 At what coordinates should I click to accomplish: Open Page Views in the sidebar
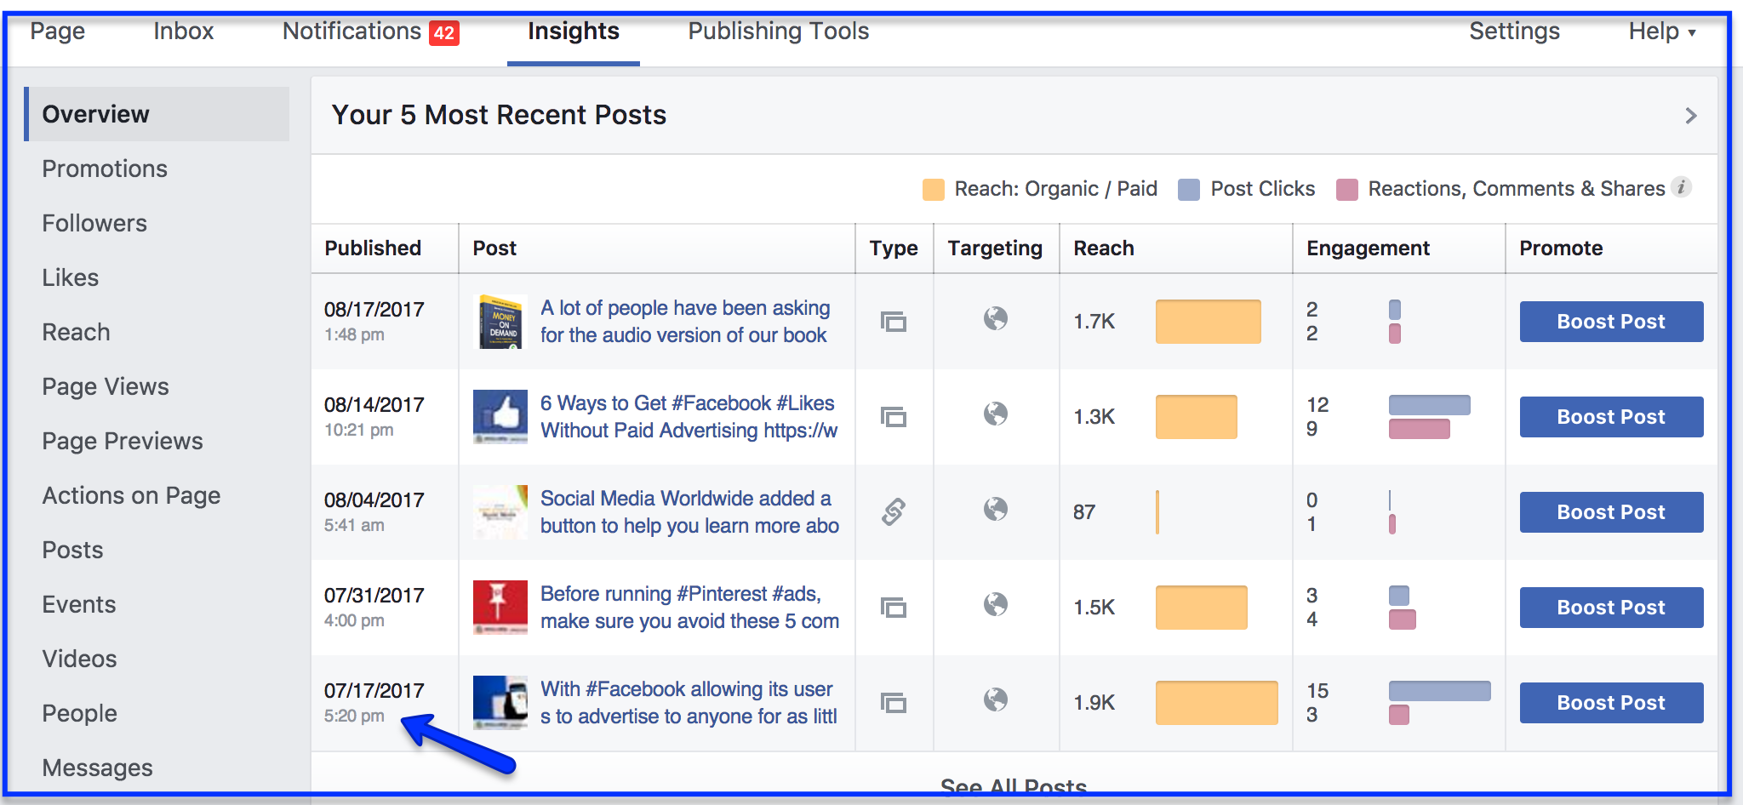[106, 386]
